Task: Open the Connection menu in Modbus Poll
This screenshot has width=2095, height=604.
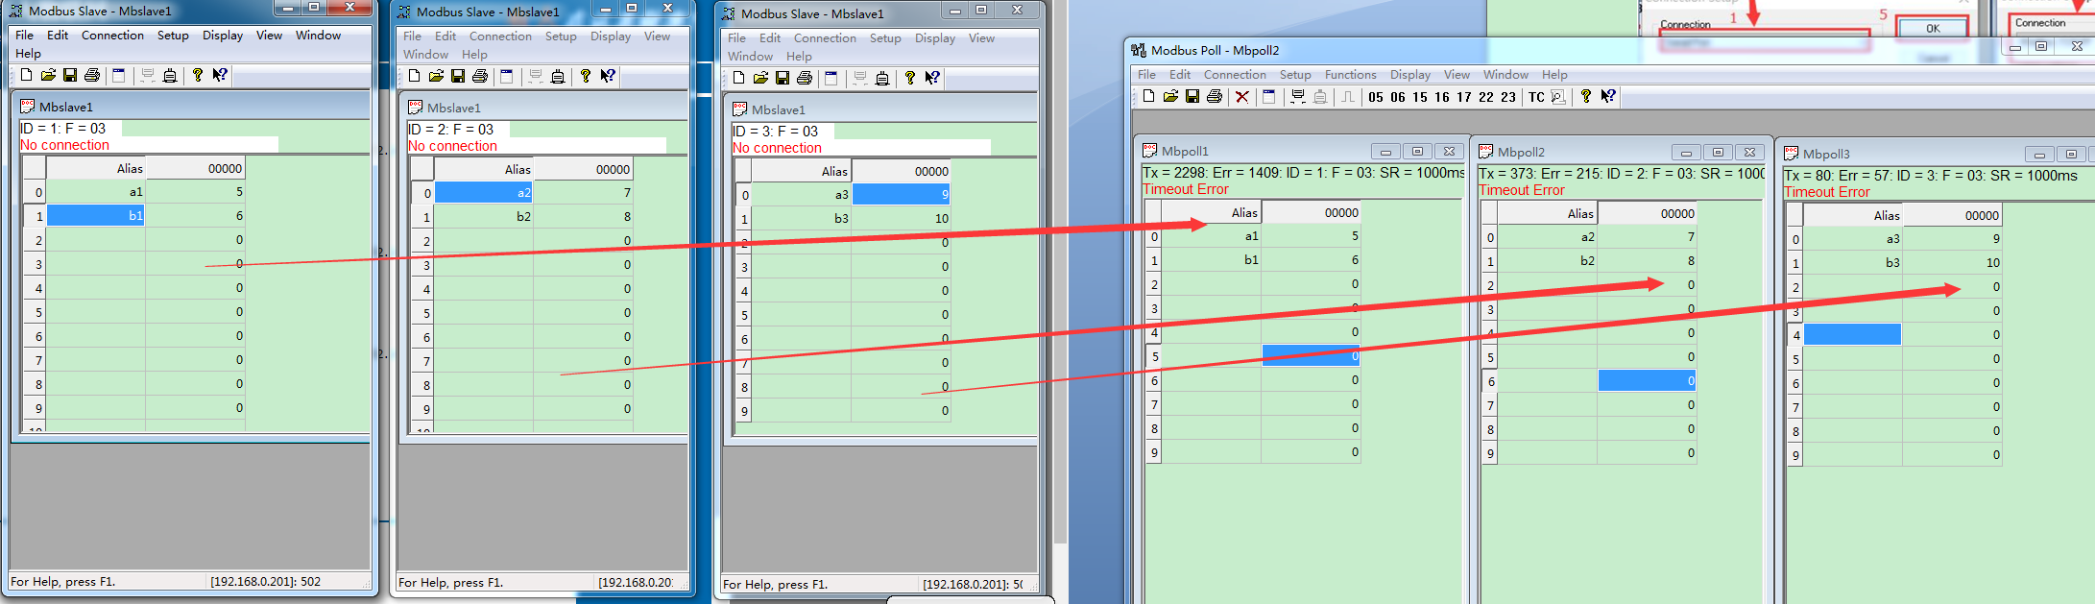Action: click(x=1235, y=75)
